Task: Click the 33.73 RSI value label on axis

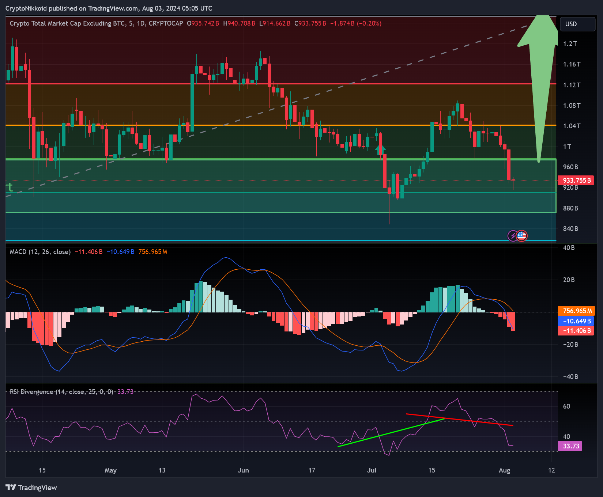Action: 570,446
